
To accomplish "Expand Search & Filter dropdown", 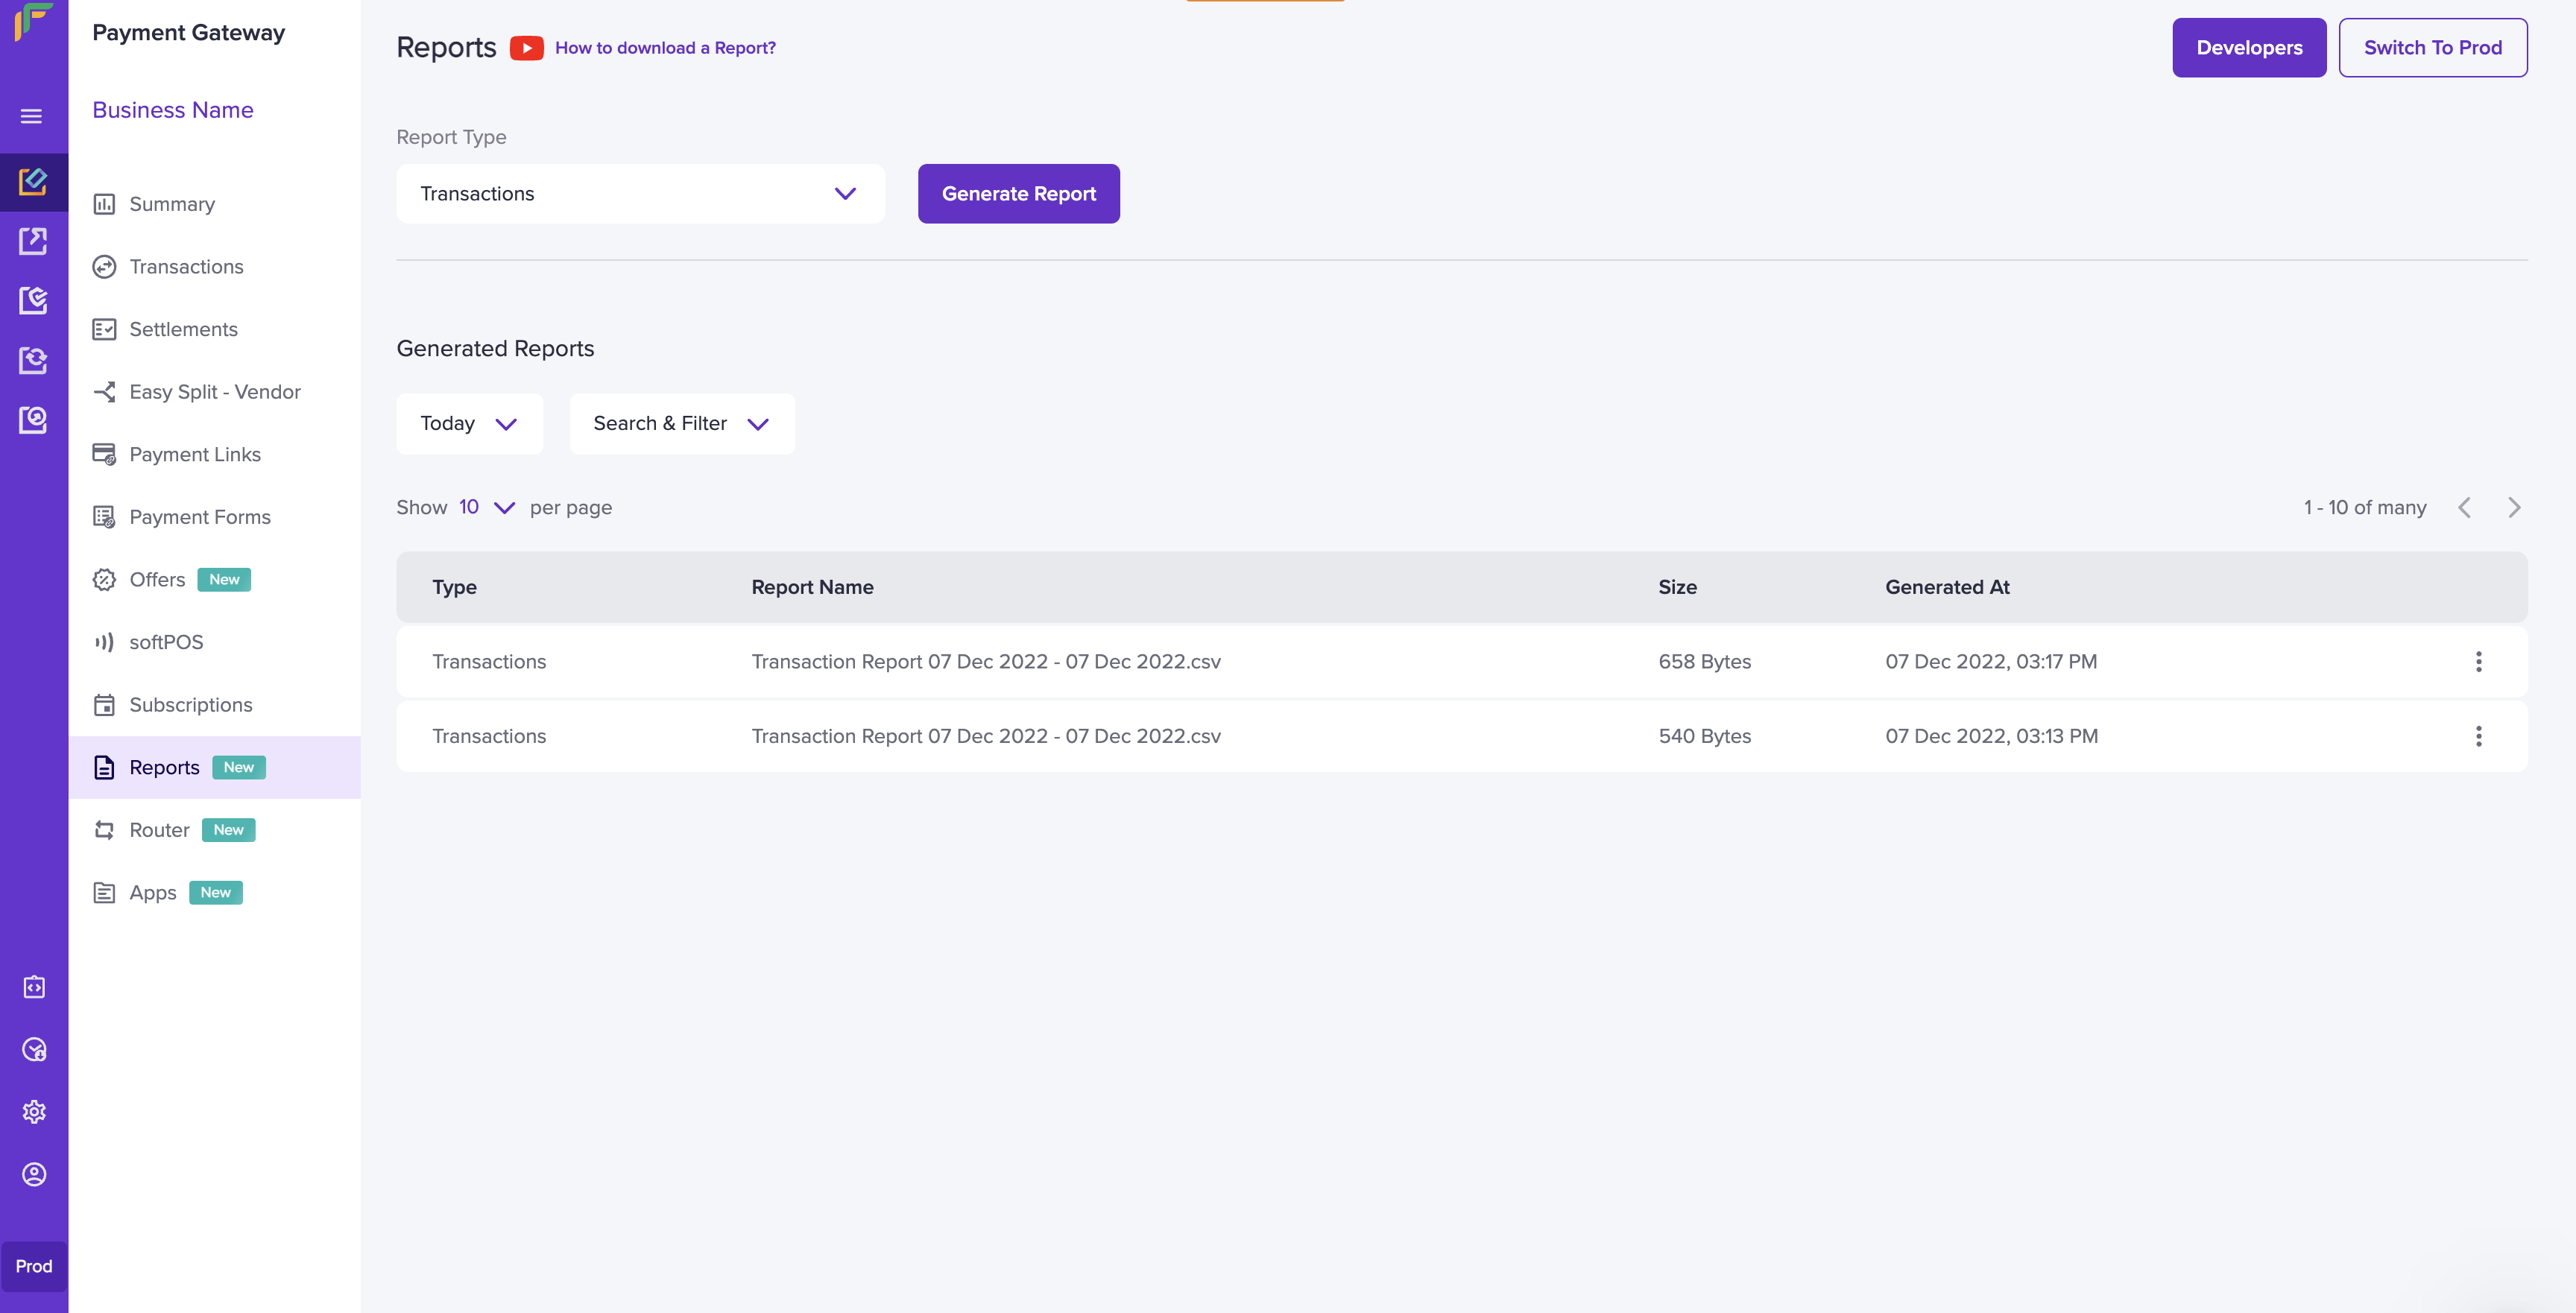I will [x=681, y=423].
